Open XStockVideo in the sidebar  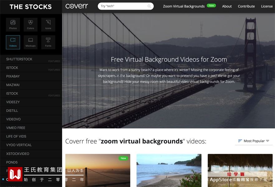[31, 154]
